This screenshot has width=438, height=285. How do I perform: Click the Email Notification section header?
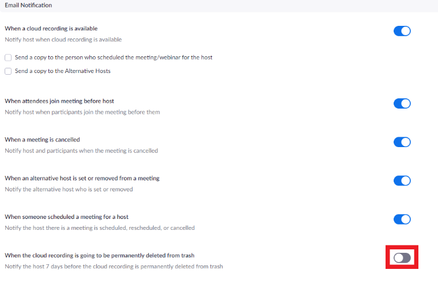click(x=28, y=5)
